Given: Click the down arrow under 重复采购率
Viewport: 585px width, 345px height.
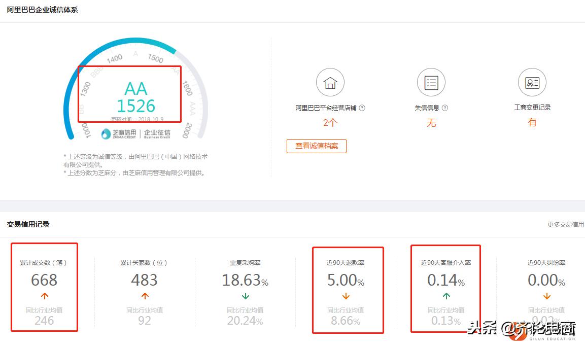Looking at the screenshot, I should point(246,297).
